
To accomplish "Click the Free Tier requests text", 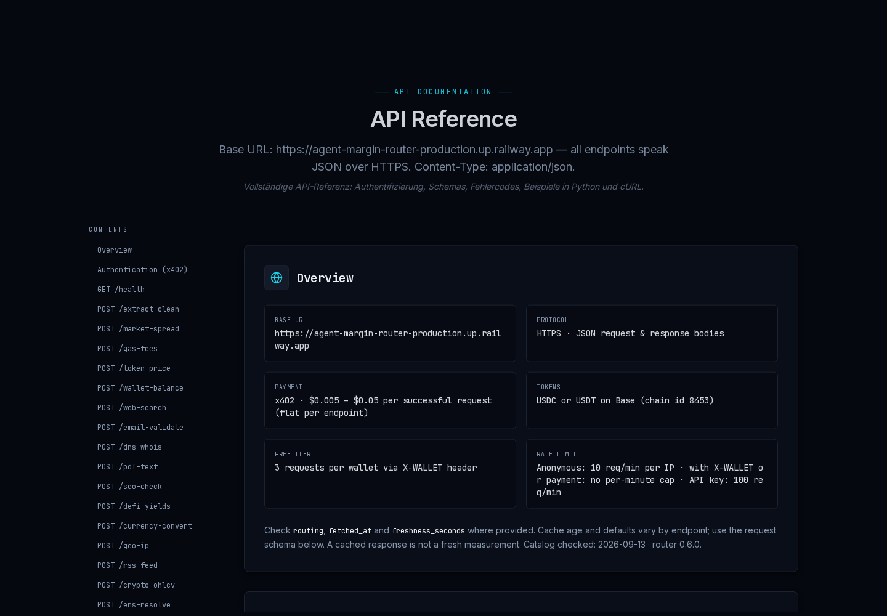I will click(x=376, y=468).
